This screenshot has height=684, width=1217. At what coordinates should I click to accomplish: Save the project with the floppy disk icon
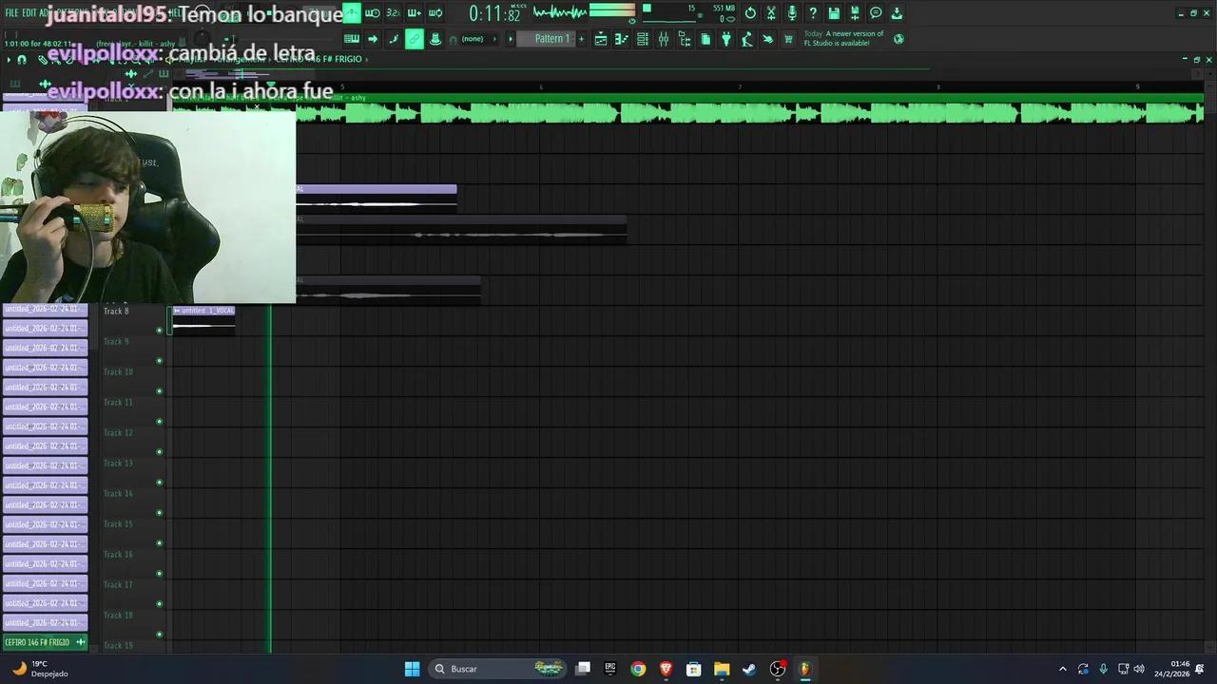point(833,12)
